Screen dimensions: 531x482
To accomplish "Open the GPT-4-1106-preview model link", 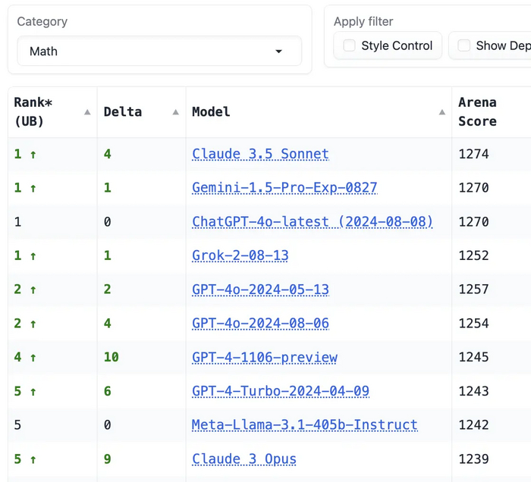I will (265, 357).
